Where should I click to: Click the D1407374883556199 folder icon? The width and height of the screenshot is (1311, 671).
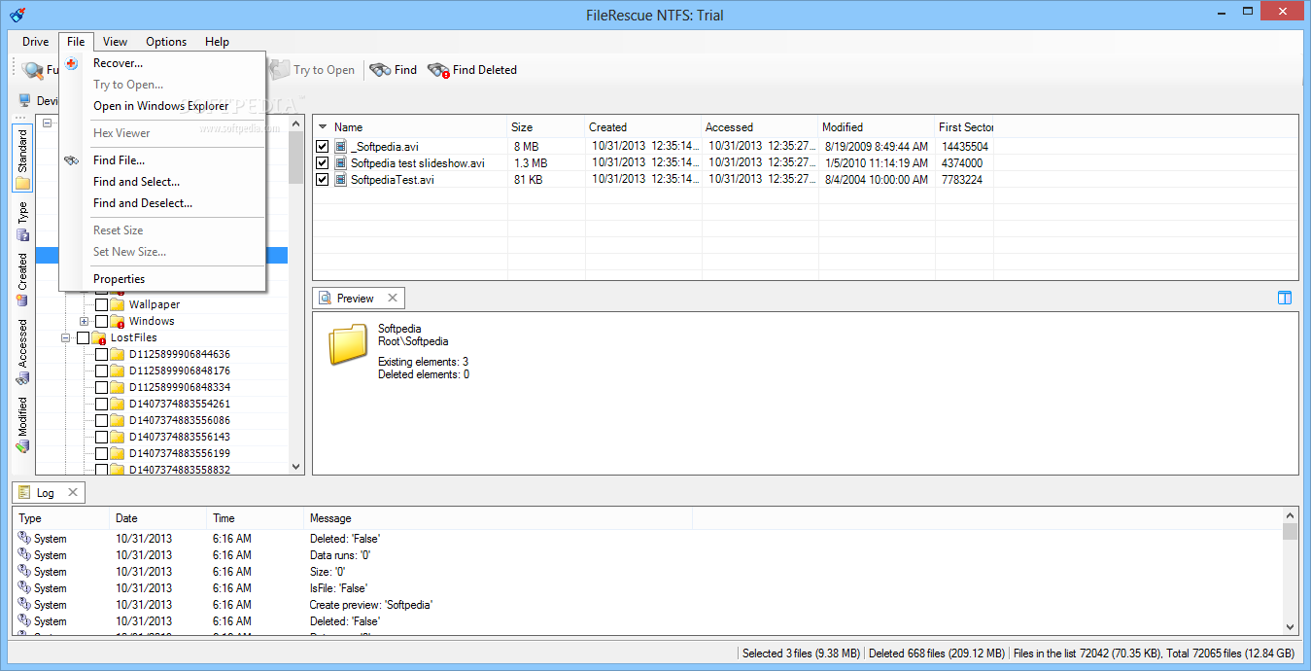118,453
